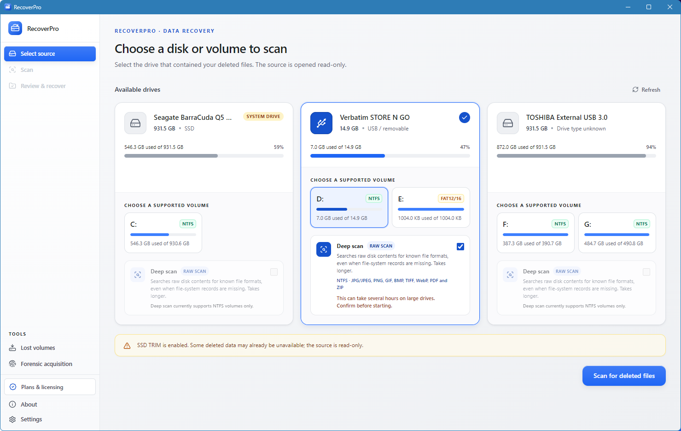
Task: Click the Verbatim Deep scan icon
Action: (324, 249)
